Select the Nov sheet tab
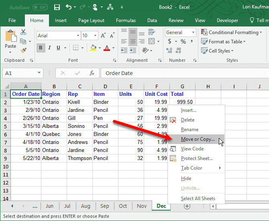Image resolution: width=269 pixels, height=221 pixels. pos(142,206)
